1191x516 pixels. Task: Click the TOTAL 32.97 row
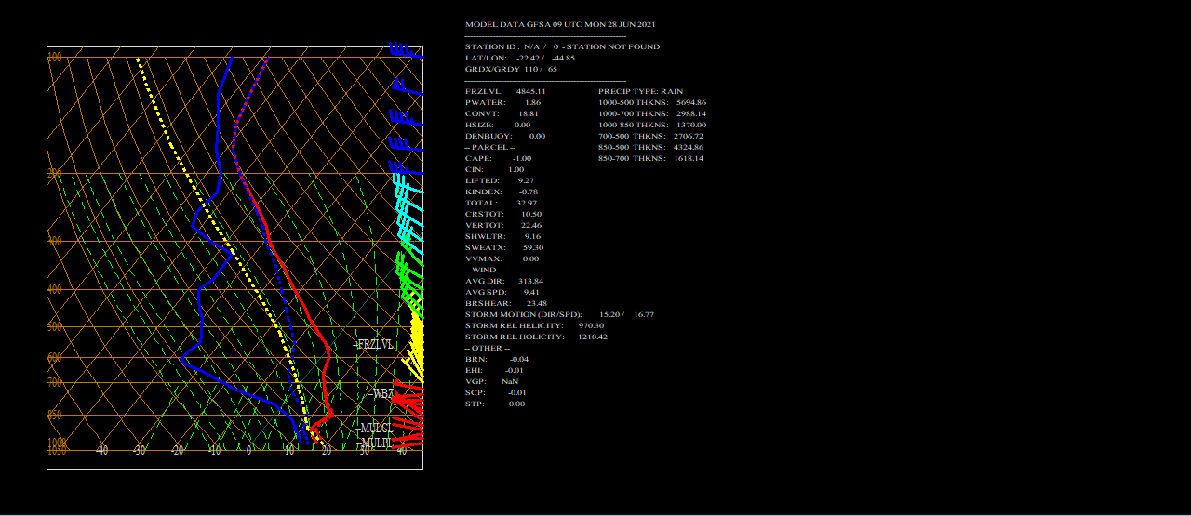[x=501, y=203]
